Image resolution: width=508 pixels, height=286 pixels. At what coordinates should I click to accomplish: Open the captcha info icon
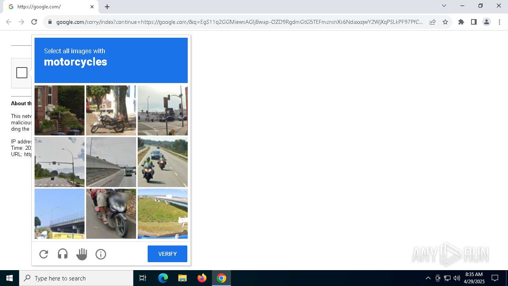click(101, 254)
